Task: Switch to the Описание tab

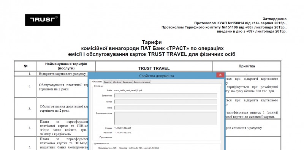Action: [97, 82]
